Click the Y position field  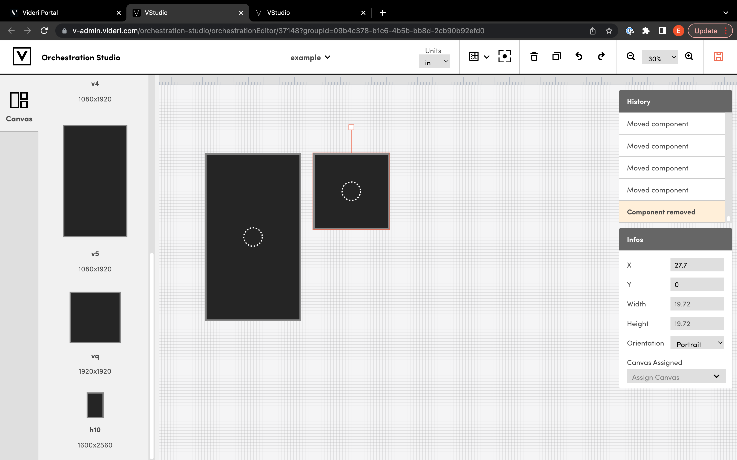coord(697,284)
